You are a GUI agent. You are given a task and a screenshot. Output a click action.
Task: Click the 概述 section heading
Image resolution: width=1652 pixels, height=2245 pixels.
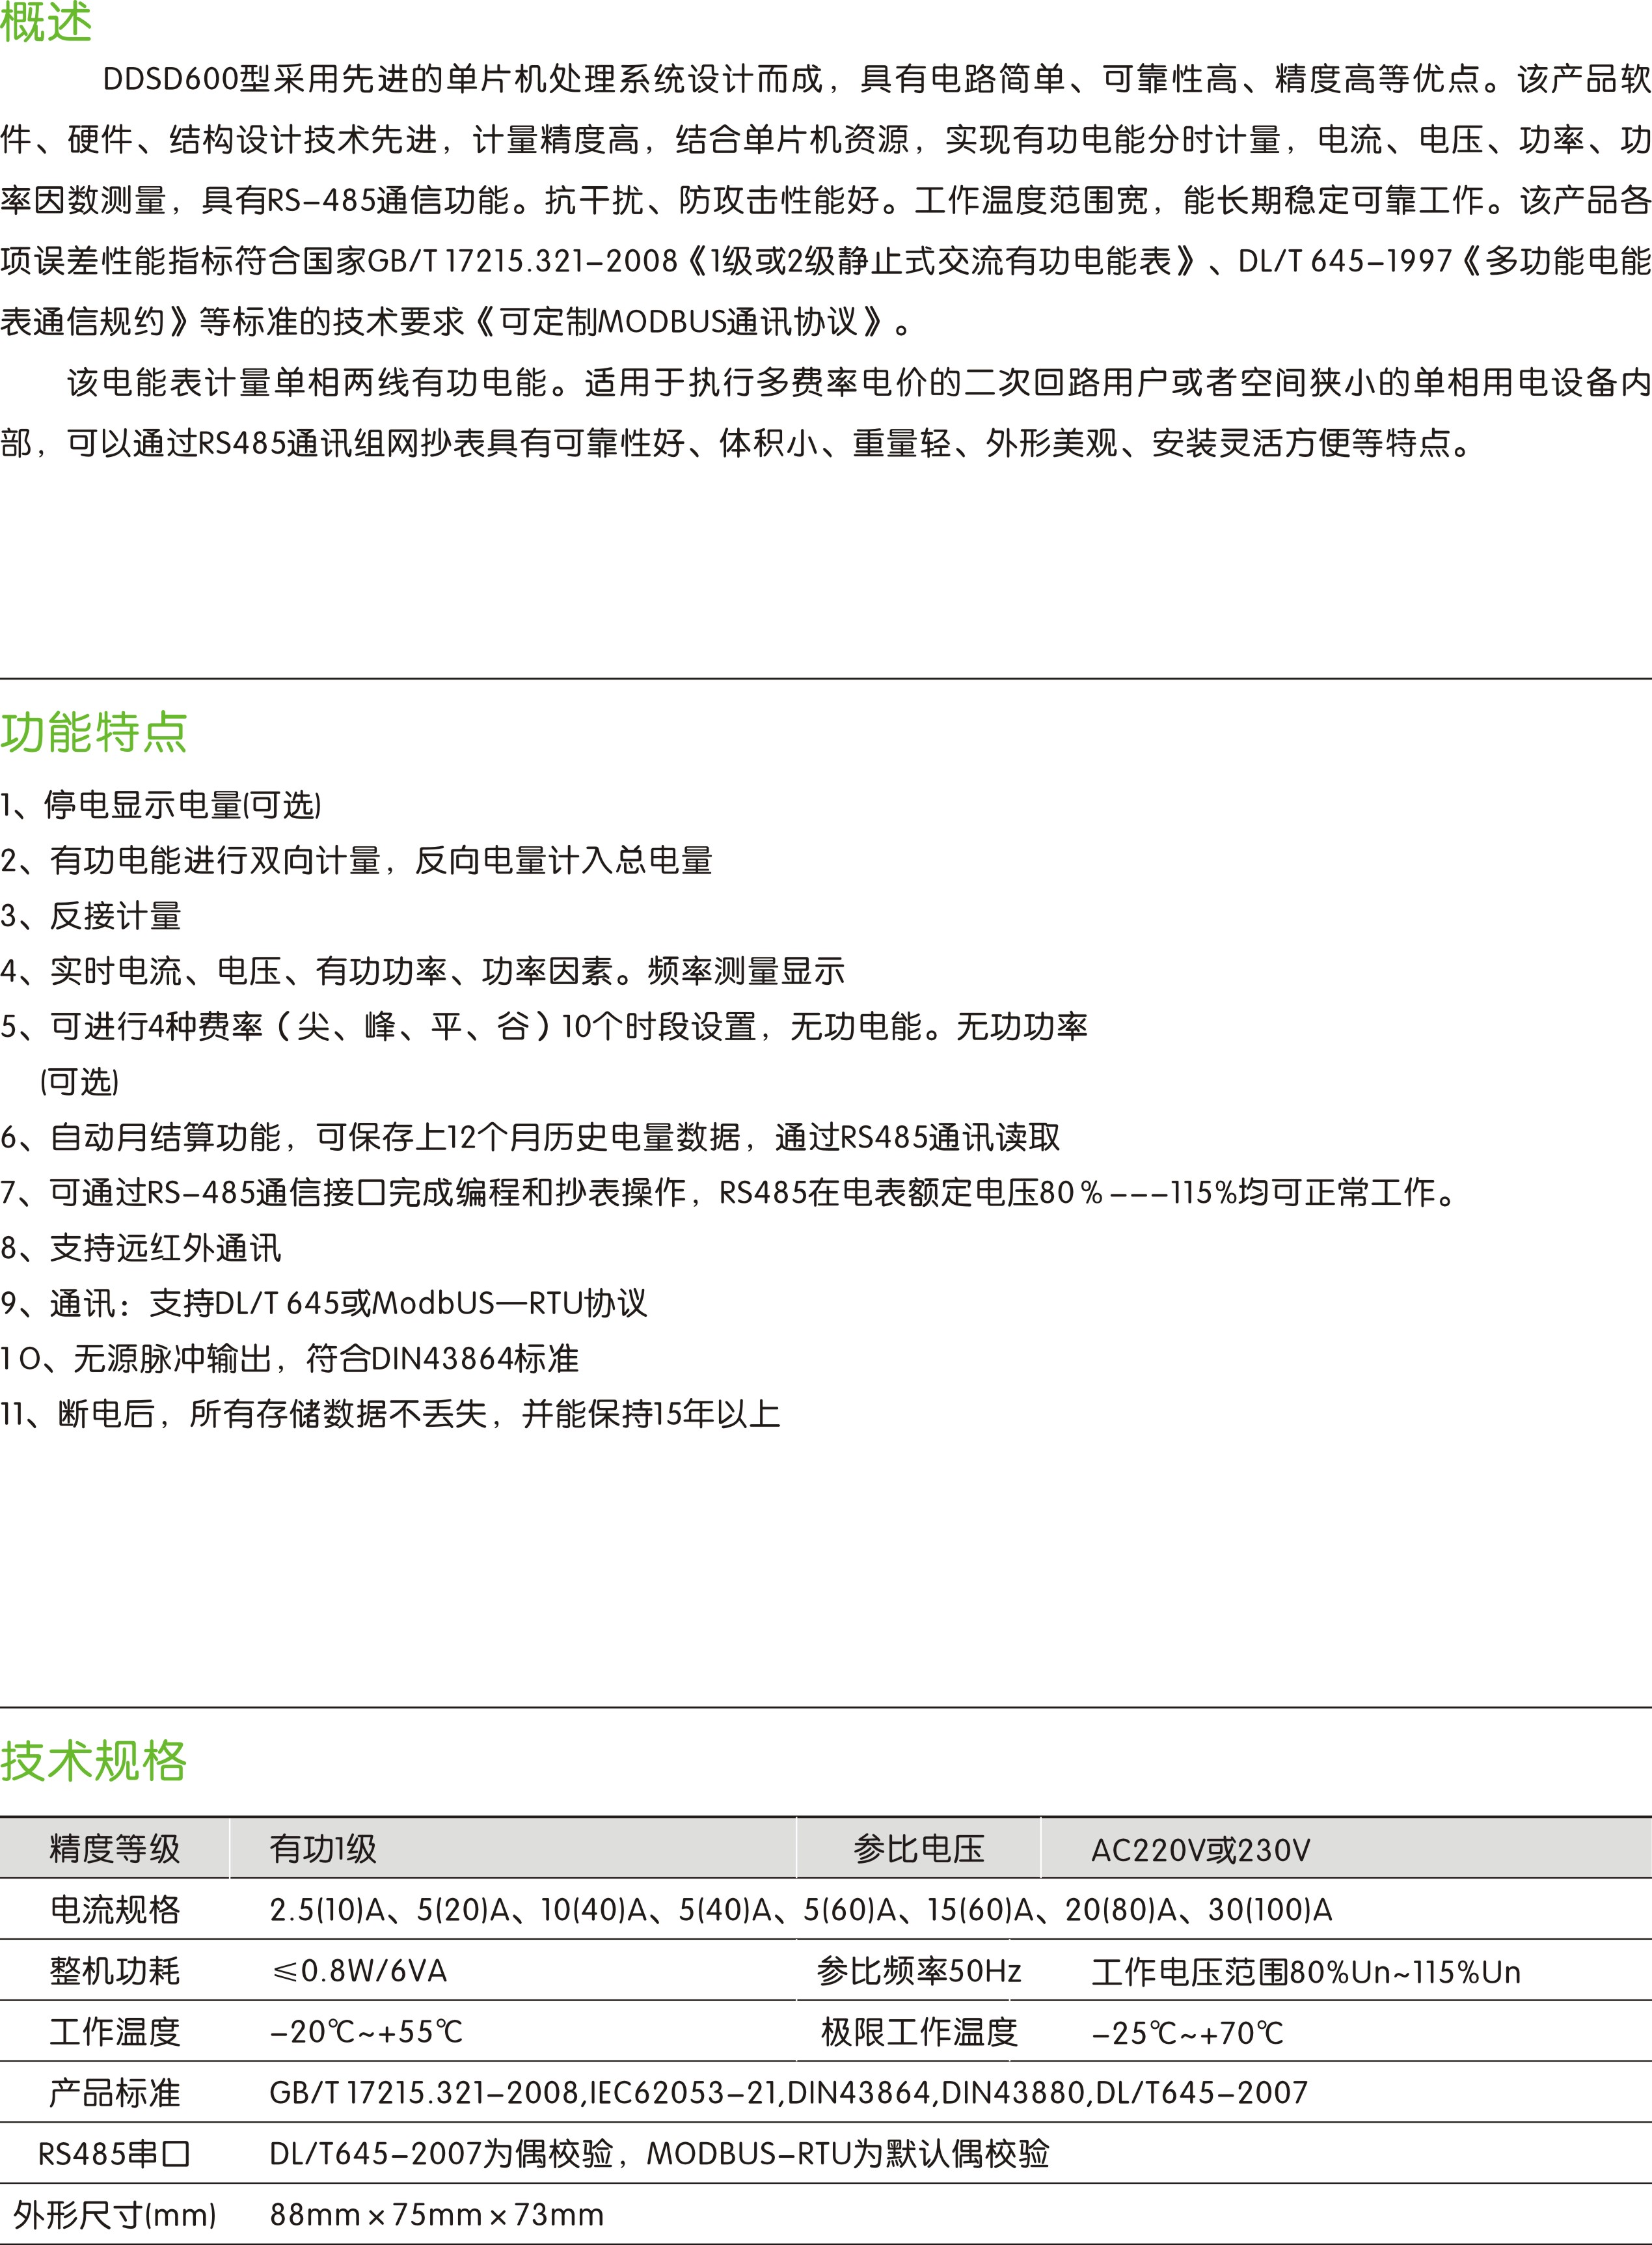click(46, 22)
